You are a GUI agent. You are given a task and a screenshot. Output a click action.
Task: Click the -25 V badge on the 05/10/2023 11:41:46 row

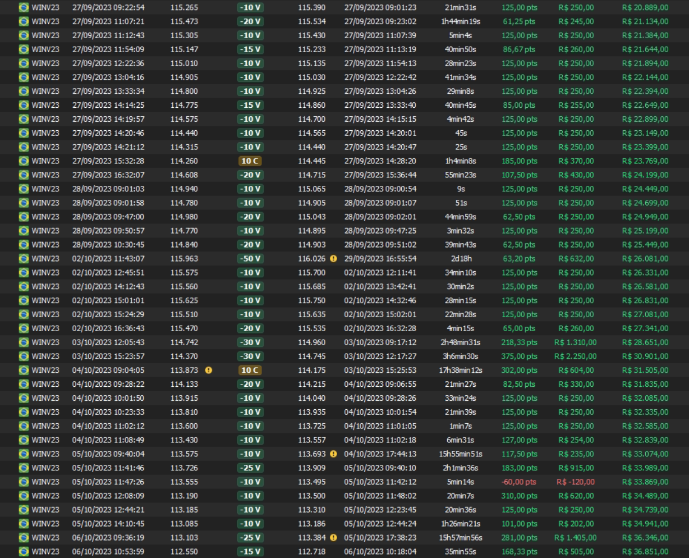[x=250, y=468]
